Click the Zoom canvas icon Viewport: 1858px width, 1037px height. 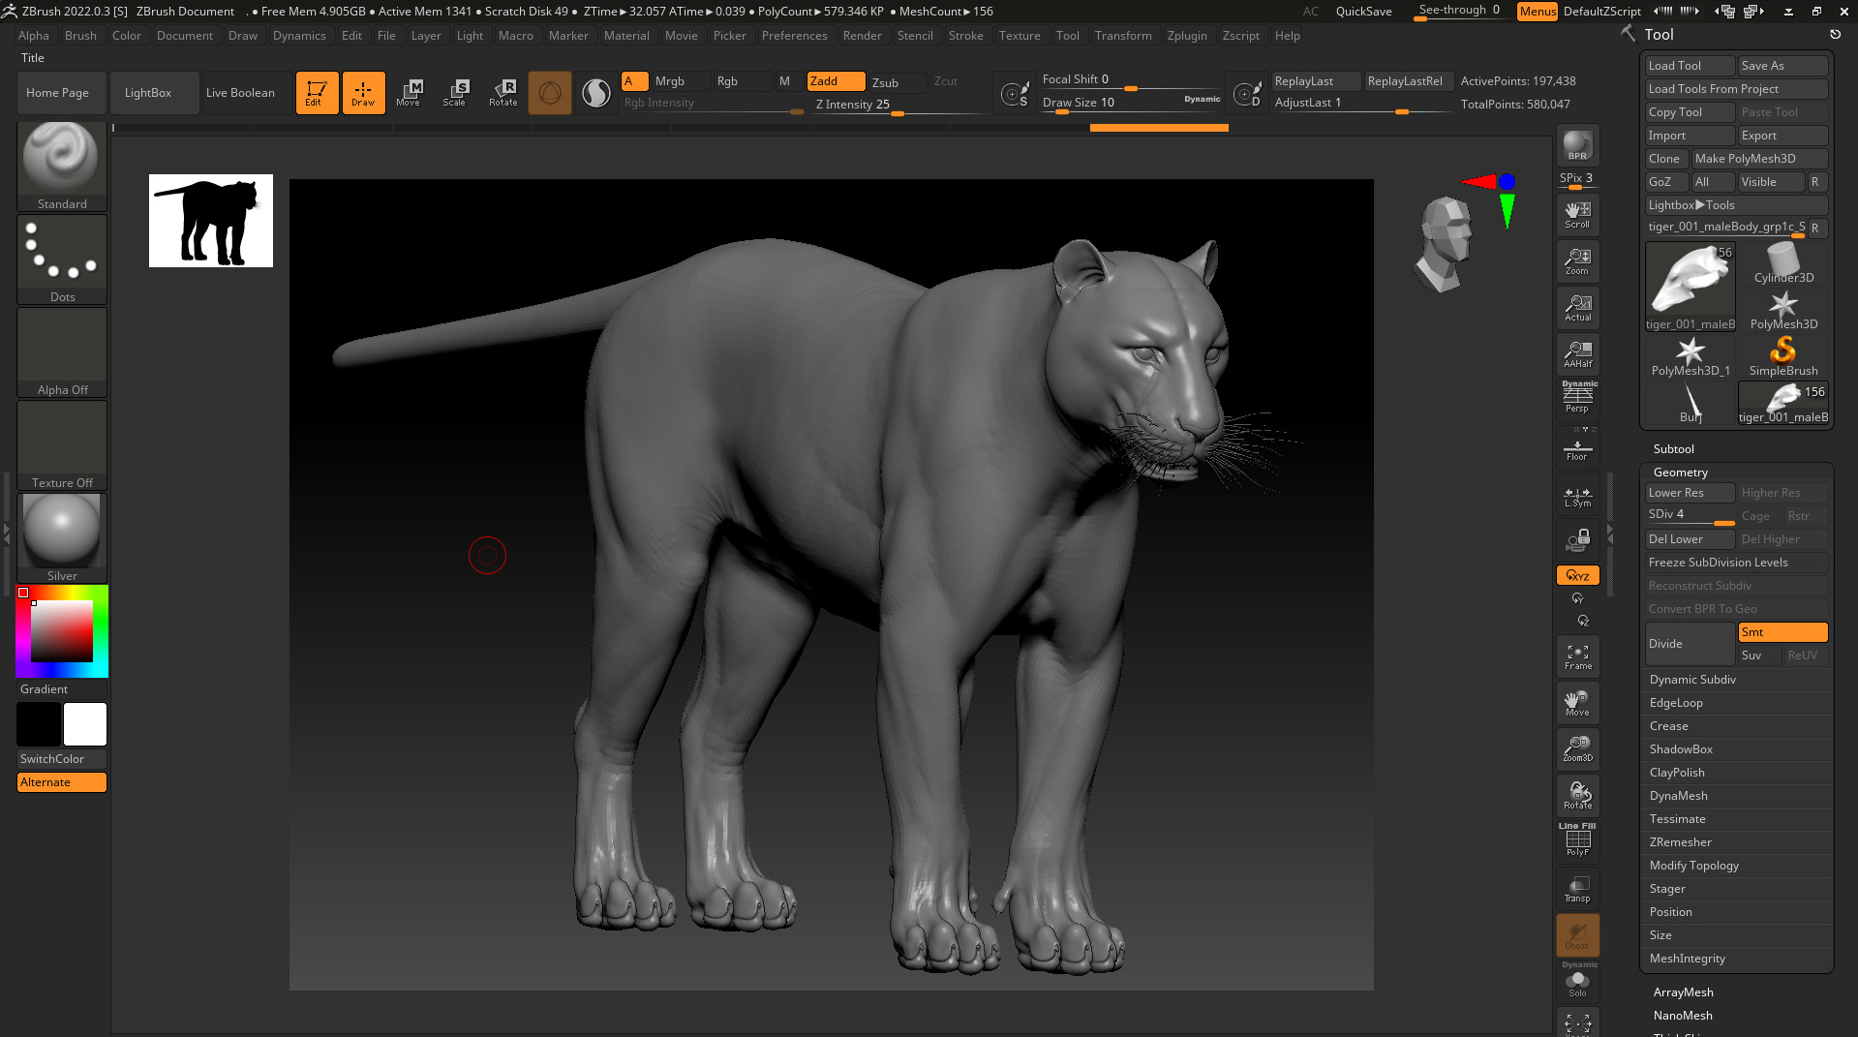[1577, 261]
